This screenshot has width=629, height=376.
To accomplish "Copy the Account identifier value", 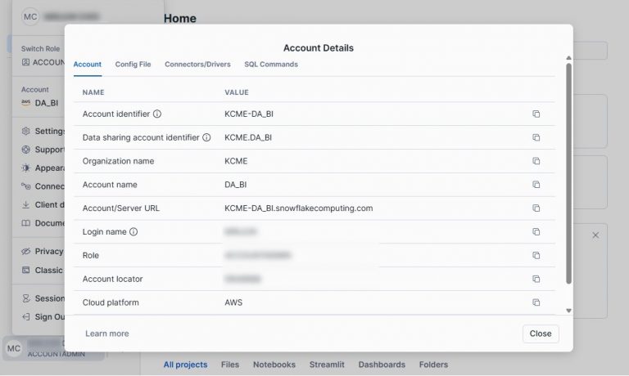I will 536,114.
